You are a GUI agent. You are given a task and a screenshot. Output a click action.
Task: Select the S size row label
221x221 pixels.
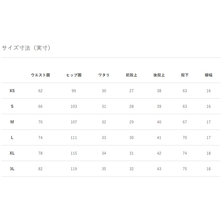[x=12, y=106]
